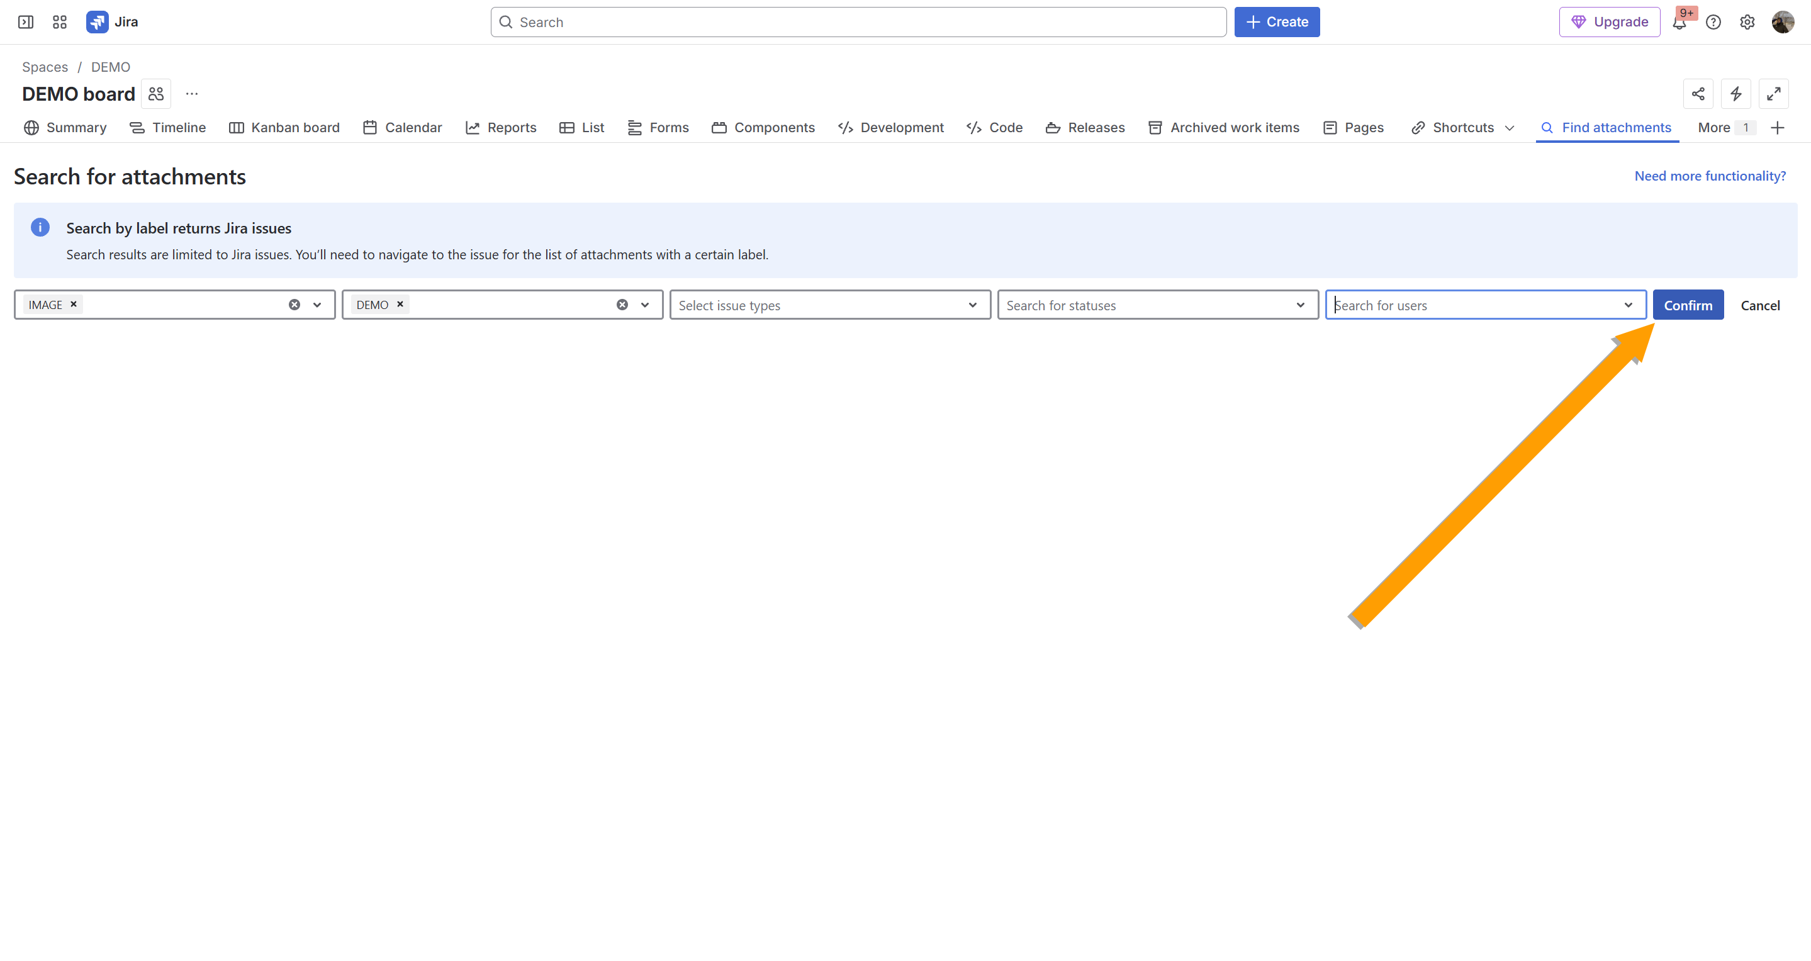This screenshot has height=961, width=1811.
Task: Expand the Select issue types dropdown
Action: click(972, 305)
